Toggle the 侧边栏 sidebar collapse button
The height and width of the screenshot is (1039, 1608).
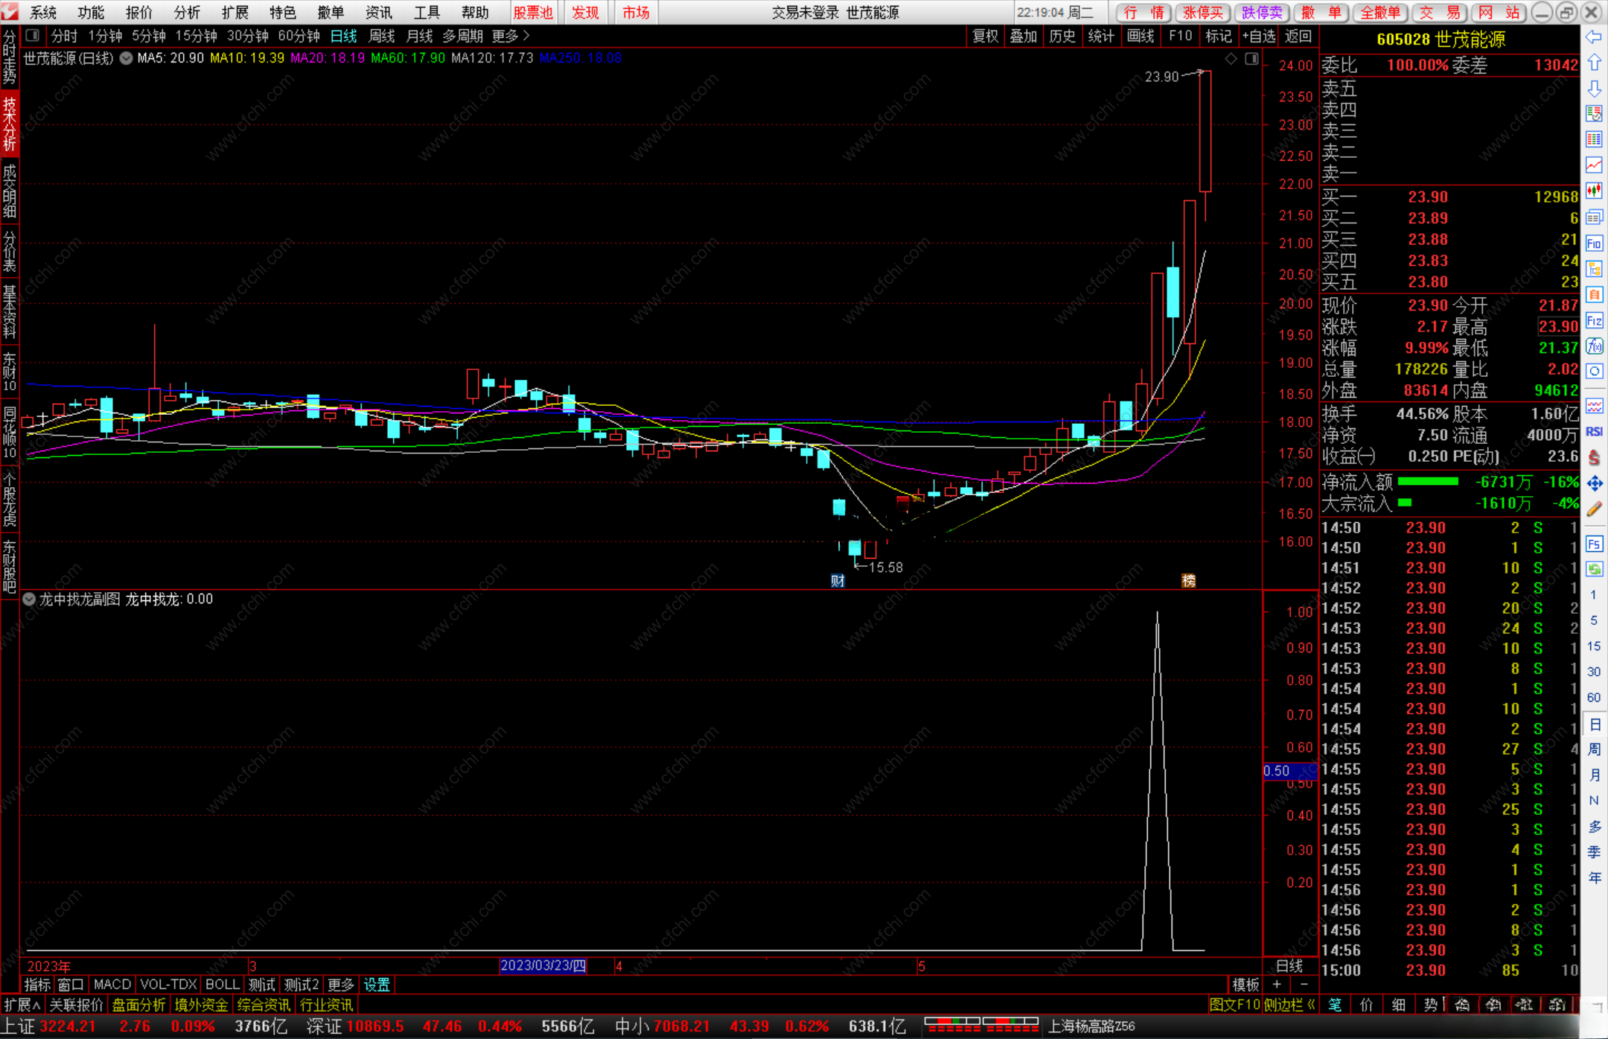1289,1005
